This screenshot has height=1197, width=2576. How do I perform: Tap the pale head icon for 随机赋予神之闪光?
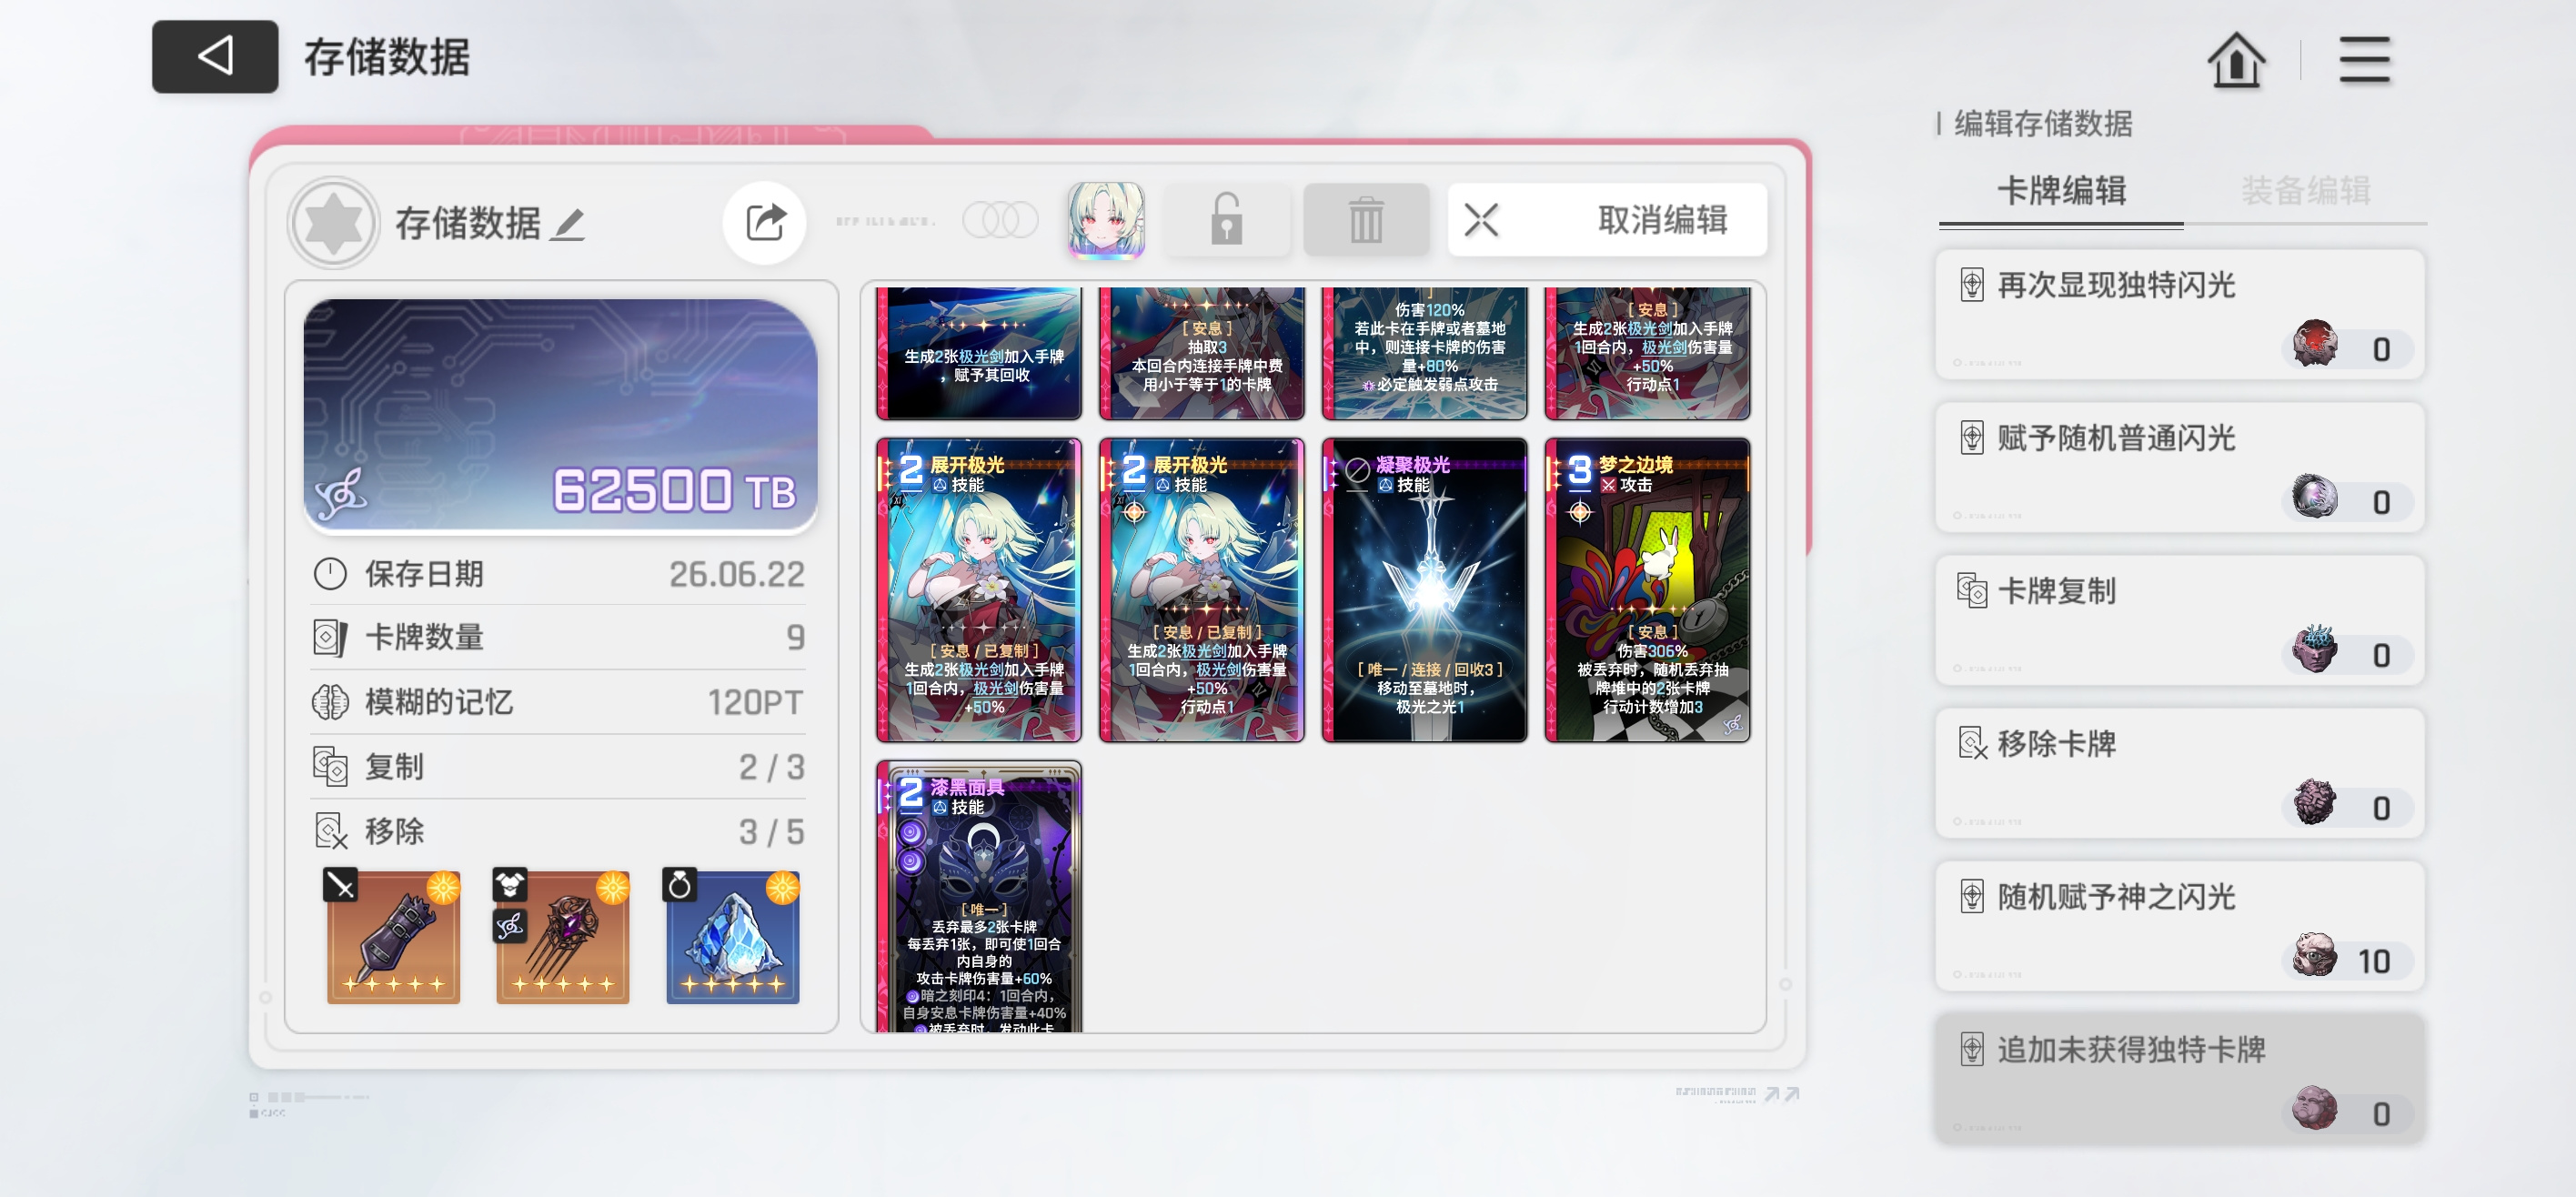tap(2314, 955)
